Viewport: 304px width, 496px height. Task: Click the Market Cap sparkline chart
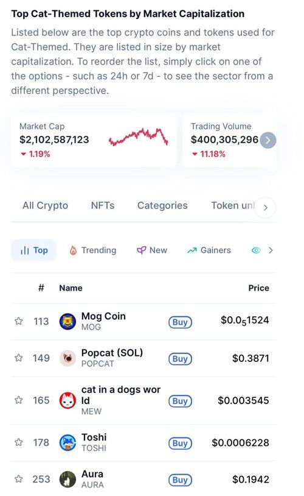coord(138,137)
